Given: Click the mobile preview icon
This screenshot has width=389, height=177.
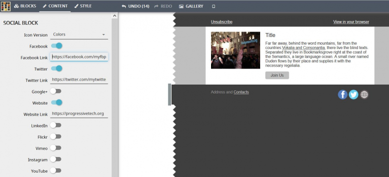Looking at the screenshot, I should coord(213,6).
